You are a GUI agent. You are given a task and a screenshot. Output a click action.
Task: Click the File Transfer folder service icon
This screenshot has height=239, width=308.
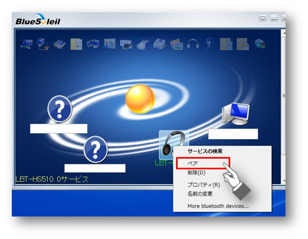click(x=76, y=44)
